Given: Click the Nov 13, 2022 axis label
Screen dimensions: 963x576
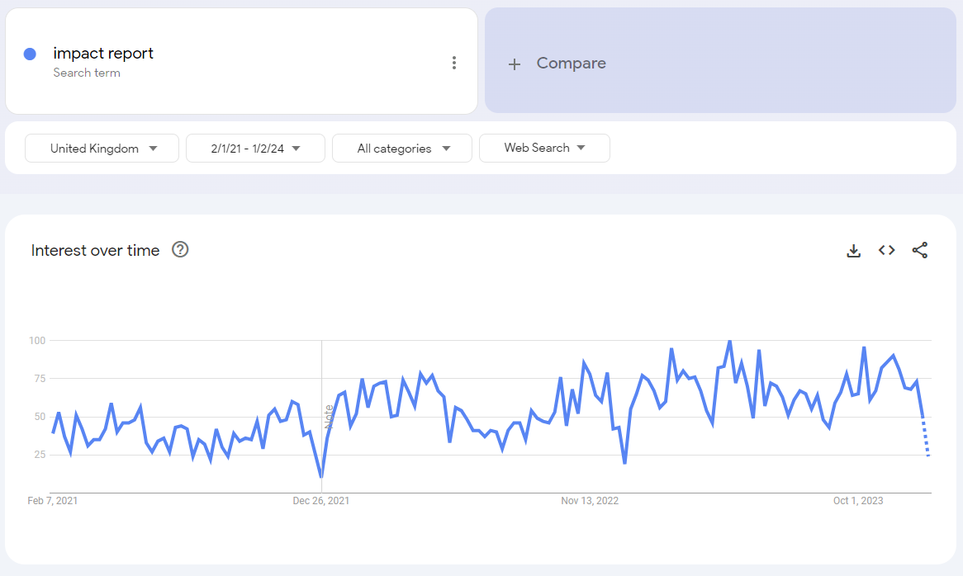Looking at the screenshot, I should pyautogui.click(x=590, y=501).
